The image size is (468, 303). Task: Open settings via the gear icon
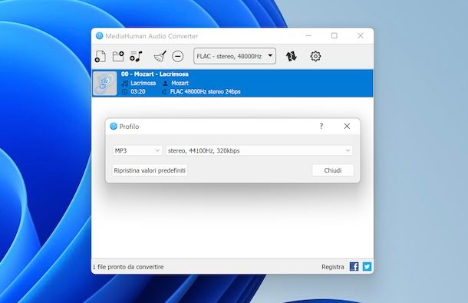tap(315, 56)
